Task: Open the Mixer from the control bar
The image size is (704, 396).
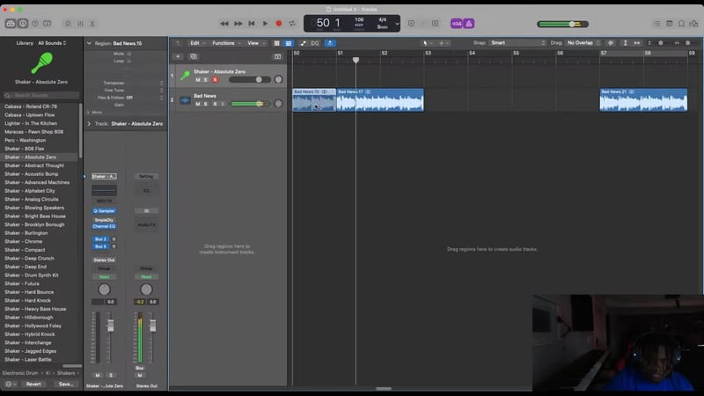Action: (x=80, y=24)
